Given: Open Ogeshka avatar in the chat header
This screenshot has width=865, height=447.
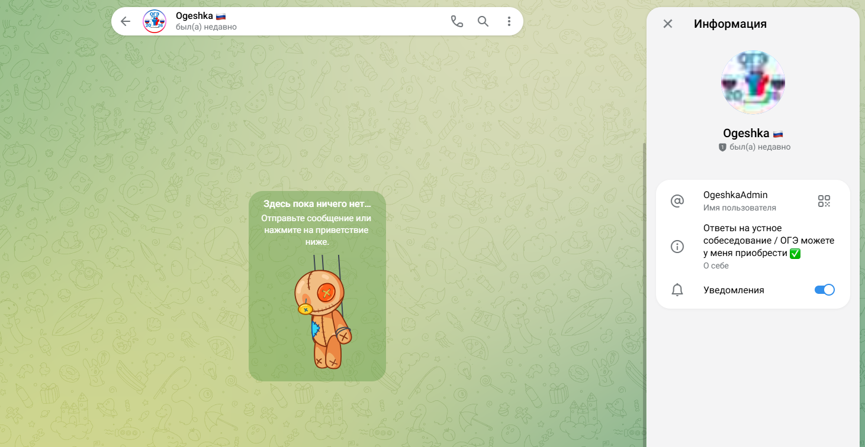Looking at the screenshot, I should [155, 21].
